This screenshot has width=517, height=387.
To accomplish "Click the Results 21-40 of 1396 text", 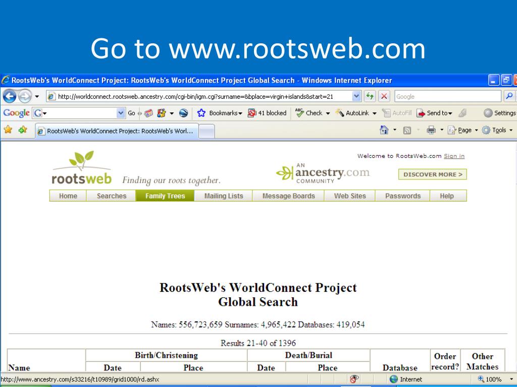I will pos(258,343).
